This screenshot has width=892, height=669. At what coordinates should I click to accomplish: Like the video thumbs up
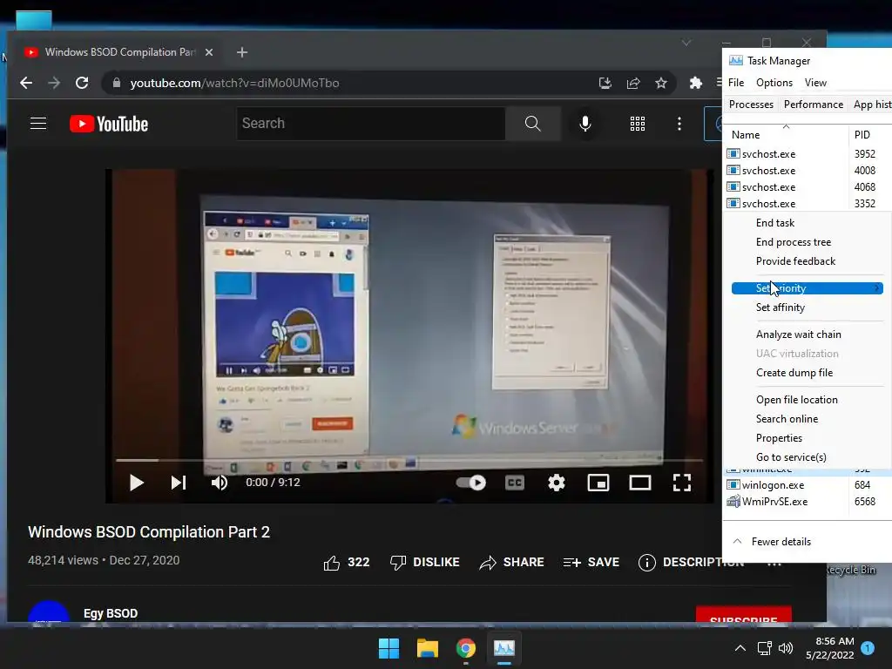(x=347, y=562)
